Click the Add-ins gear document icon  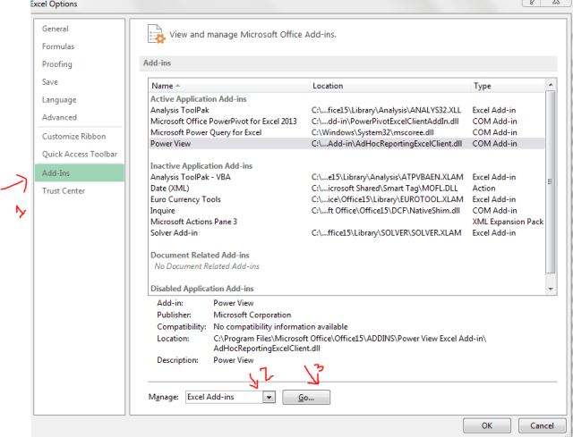click(x=156, y=34)
